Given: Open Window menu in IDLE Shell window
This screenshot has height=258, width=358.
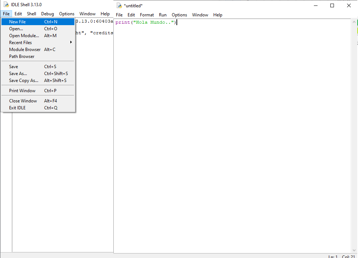Looking at the screenshot, I should coord(87,14).
